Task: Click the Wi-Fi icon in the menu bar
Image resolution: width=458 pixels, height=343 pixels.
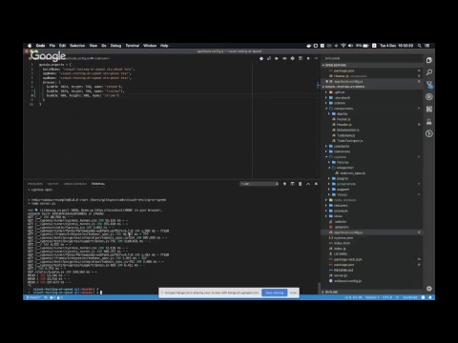Action: (x=343, y=46)
